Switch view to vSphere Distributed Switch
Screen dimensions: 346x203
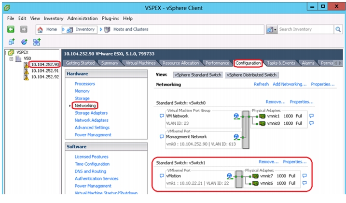[251, 75]
